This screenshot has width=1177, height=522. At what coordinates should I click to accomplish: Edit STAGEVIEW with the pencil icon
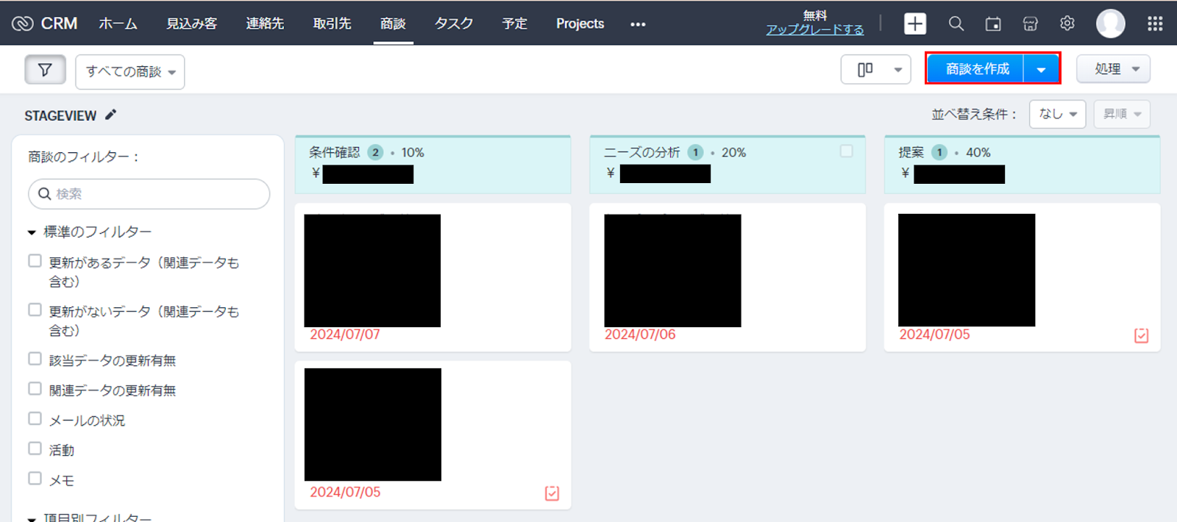click(x=111, y=115)
